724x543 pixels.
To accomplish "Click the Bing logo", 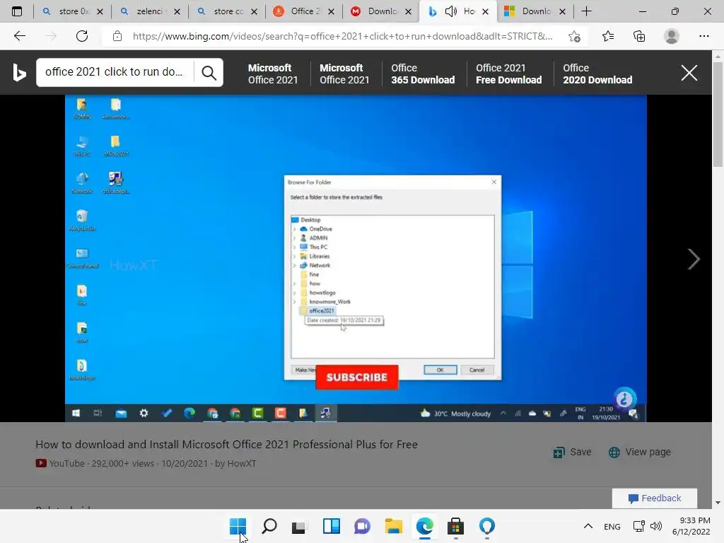I will coord(19,73).
